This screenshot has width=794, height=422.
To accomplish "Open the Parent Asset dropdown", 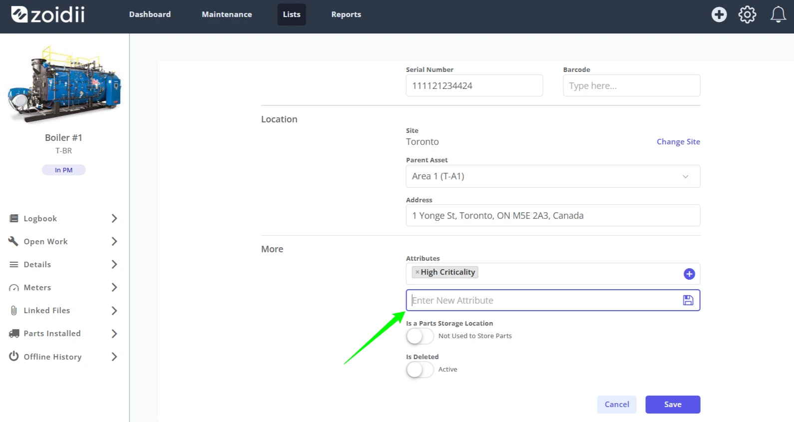I will click(553, 176).
